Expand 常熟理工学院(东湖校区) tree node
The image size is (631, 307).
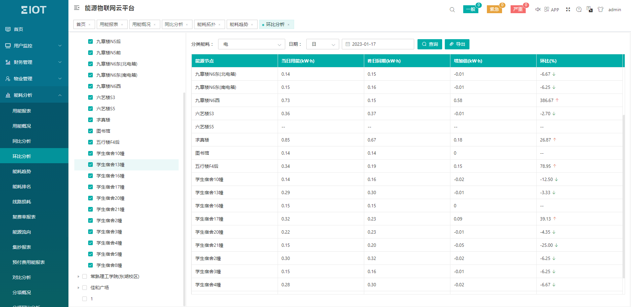pyautogui.click(x=78, y=276)
